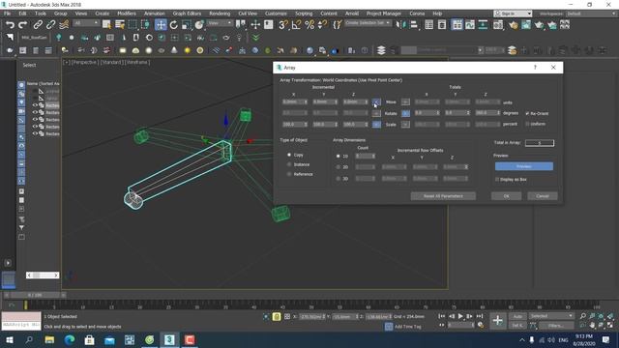Toggle the Layer Explorer icon

point(442,25)
